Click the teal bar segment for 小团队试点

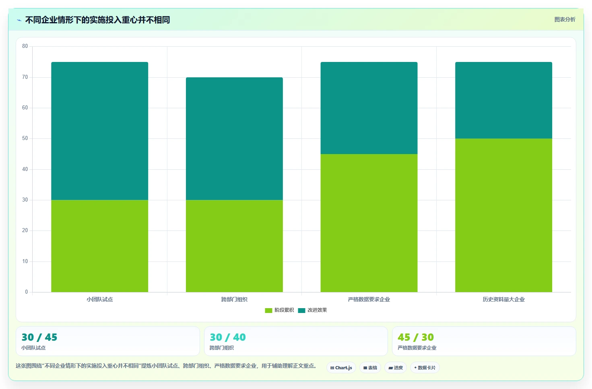(99, 131)
